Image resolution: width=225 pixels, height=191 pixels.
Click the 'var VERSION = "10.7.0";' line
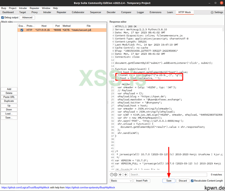click(x=132, y=160)
